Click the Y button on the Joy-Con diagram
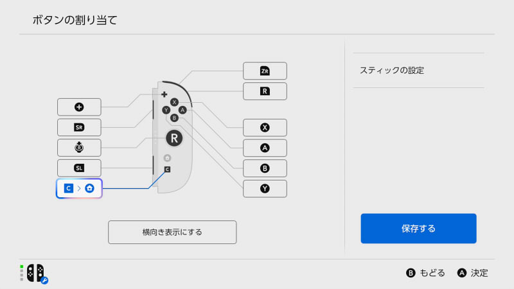The width and height of the screenshot is (514, 289). coord(166,110)
